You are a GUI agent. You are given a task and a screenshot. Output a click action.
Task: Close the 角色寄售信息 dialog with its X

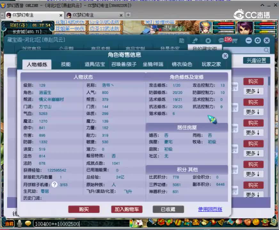click(x=225, y=56)
